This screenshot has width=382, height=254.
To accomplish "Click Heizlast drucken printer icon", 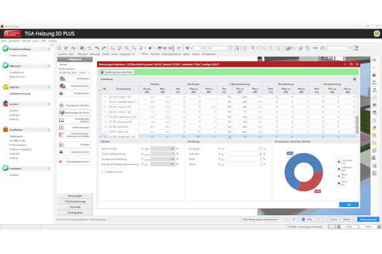I will pyautogui.click(x=61, y=93).
